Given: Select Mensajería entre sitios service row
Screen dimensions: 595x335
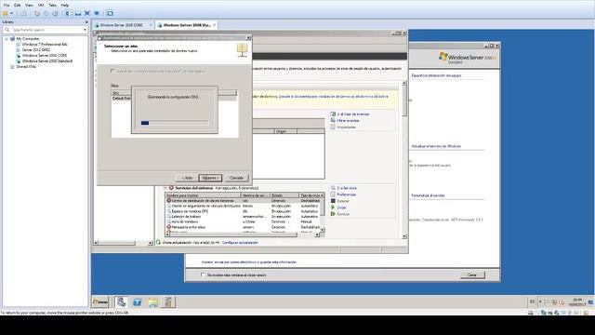Looking at the screenshot, I should point(243,227).
